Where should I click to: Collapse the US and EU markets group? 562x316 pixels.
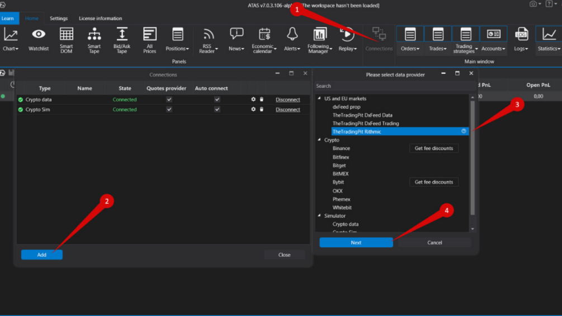coord(319,98)
